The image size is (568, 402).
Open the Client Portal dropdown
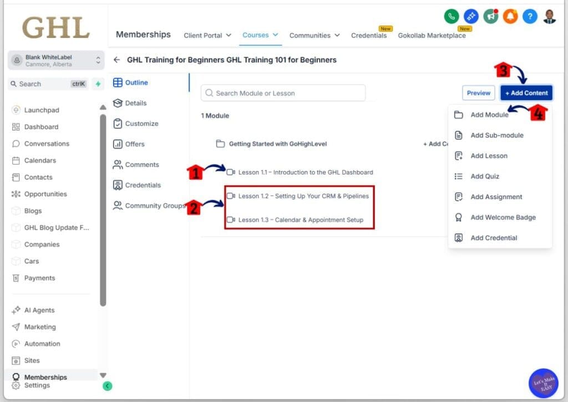click(207, 35)
